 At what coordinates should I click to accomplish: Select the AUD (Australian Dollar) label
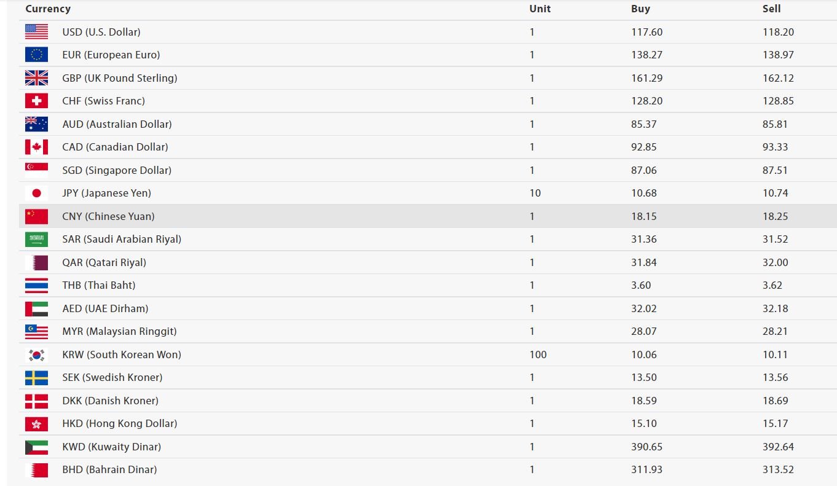pos(117,124)
